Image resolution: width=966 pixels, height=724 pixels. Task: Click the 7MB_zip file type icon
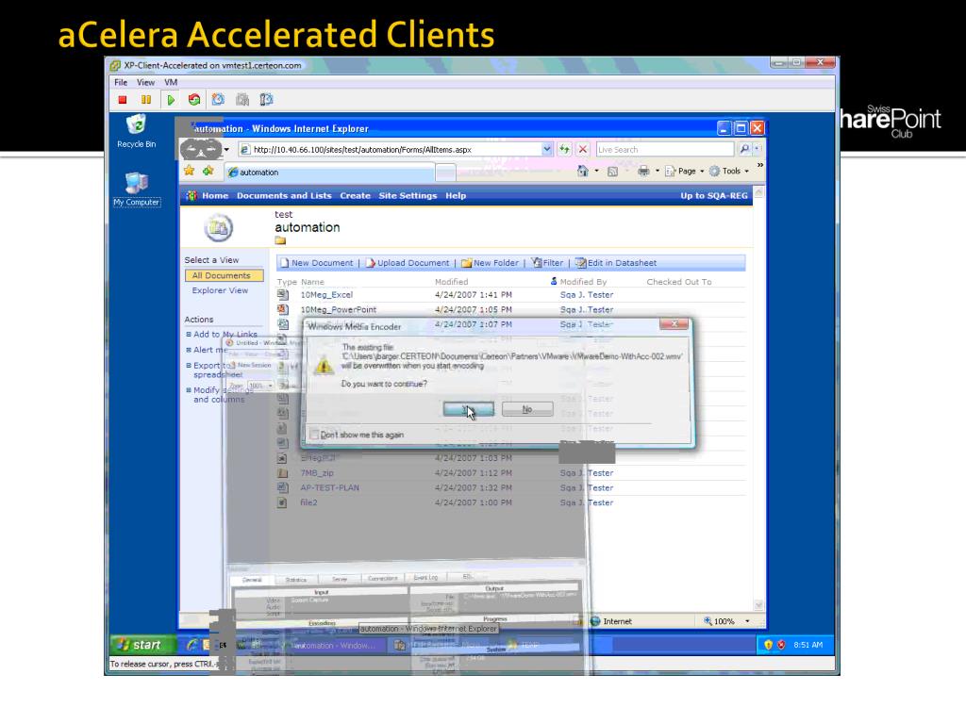point(282,473)
